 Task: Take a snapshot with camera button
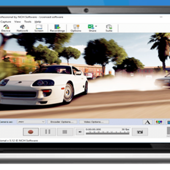point(140,132)
